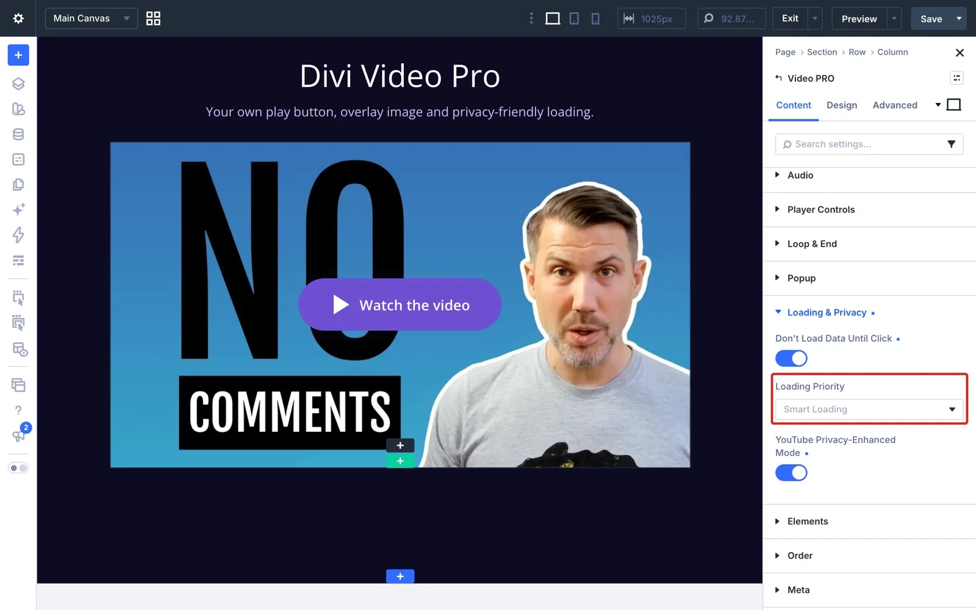Toggle Don't Load Data Until Click switch
The image size is (976, 610).
(791, 358)
